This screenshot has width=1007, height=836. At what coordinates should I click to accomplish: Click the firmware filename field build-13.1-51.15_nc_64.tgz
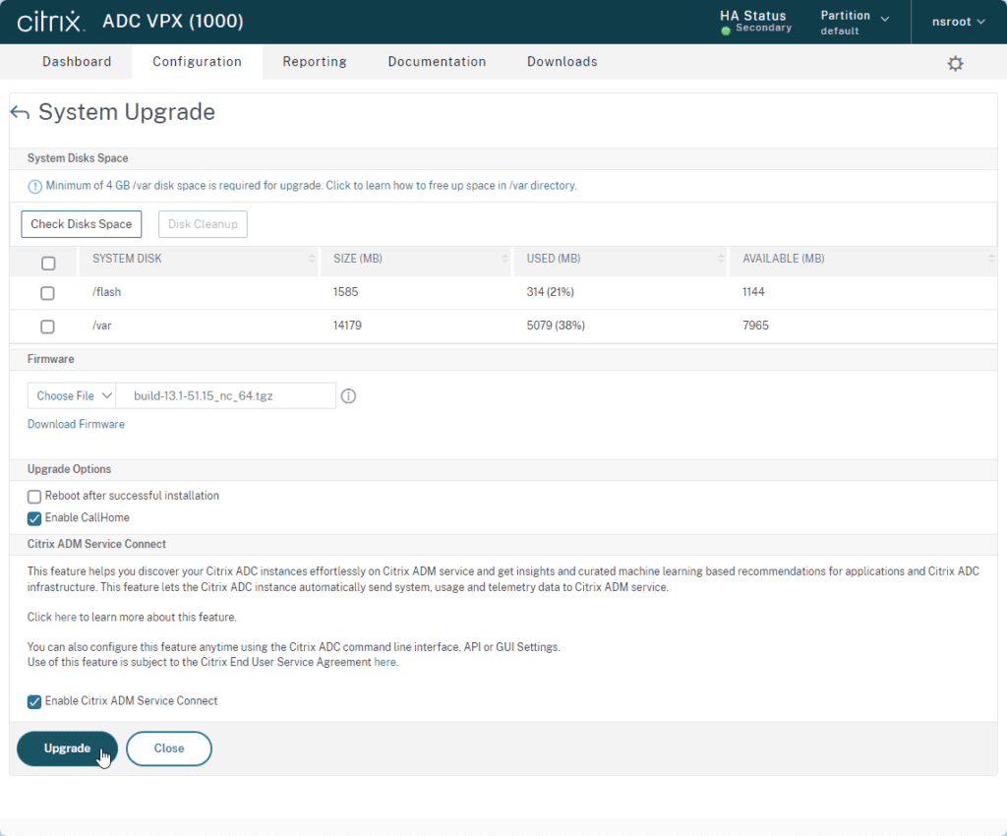coord(226,396)
